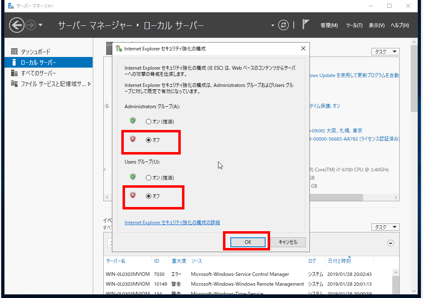This screenshot has height=298, width=423.
Task: Expand ファイル サービス sidebar arrow
Action: tap(89, 84)
